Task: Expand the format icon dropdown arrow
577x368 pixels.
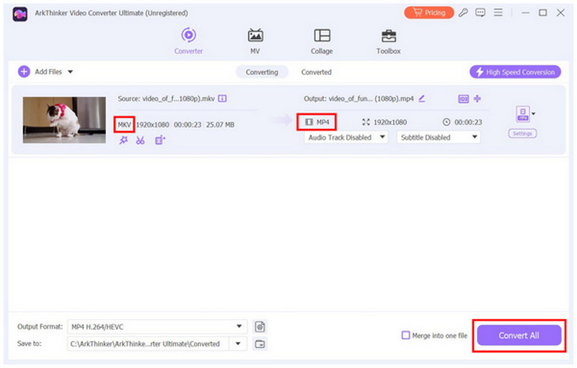Action: pos(534,114)
